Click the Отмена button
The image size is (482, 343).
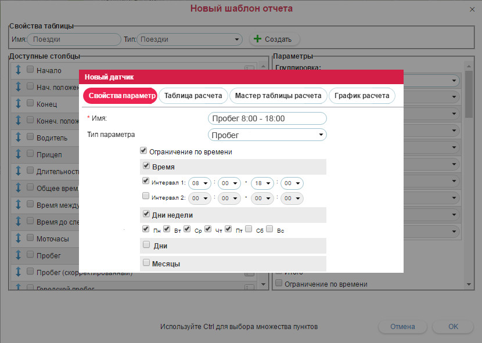402,327
